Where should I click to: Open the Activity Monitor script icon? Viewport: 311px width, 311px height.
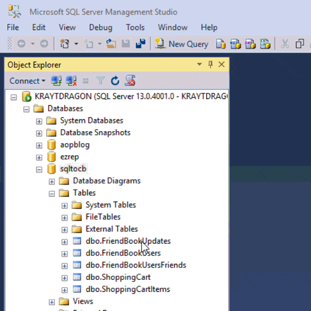[130, 80]
